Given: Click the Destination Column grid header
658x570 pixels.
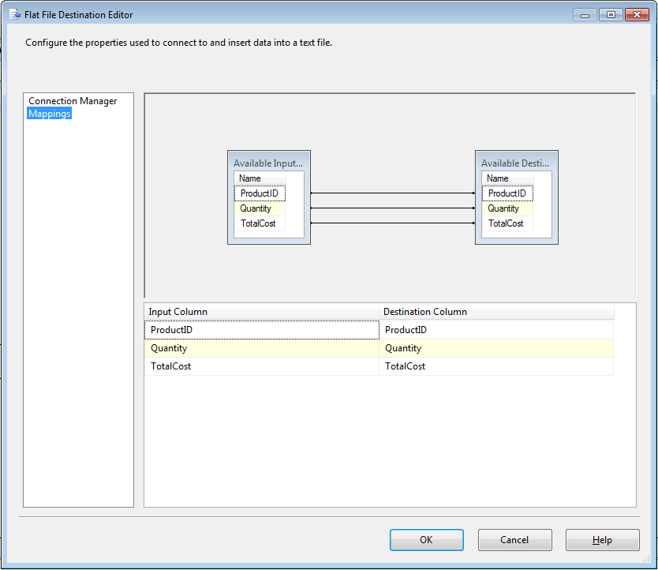Looking at the screenshot, I should (496, 312).
